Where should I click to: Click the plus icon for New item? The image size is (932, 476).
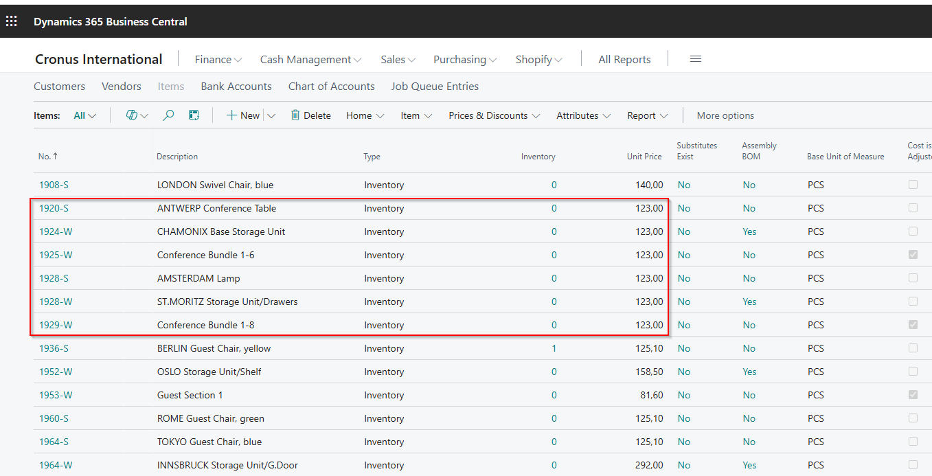coord(231,115)
